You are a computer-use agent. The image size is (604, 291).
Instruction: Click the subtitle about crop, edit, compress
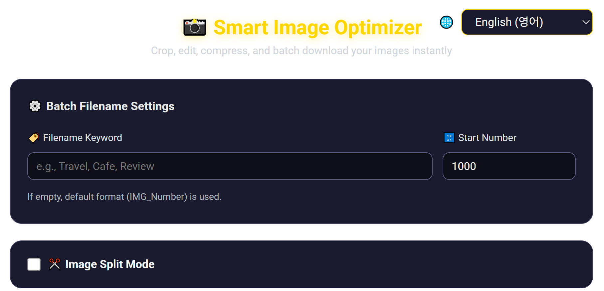[x=301, y=51]
